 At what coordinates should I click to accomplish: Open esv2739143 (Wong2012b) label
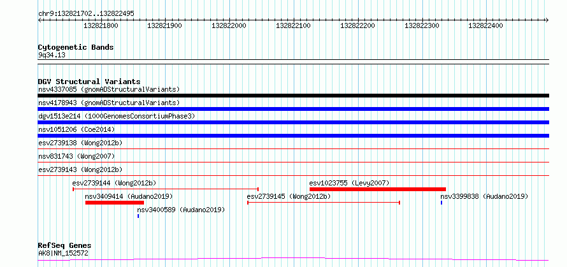coord(80,170)
